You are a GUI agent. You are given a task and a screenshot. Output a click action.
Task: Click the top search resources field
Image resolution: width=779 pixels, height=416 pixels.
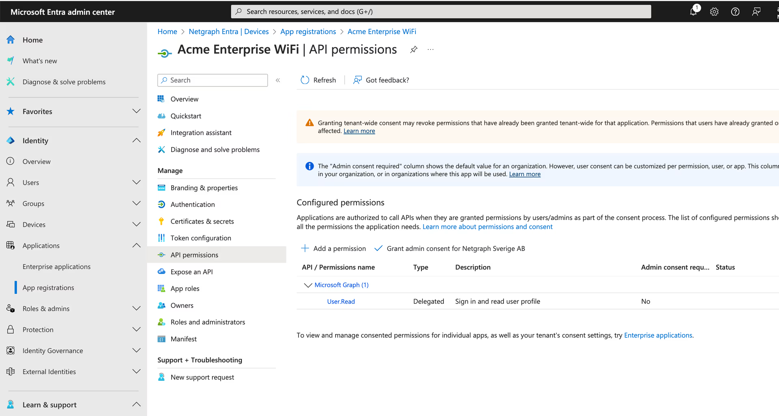(441, 11)
